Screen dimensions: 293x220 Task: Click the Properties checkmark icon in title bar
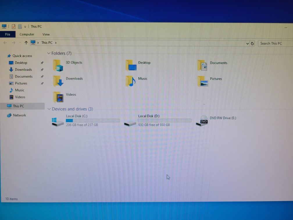13,26
